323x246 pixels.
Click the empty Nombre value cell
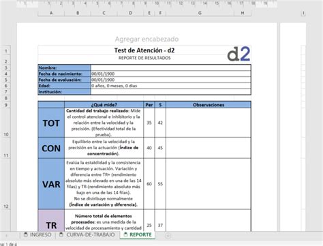[x=171, y=67]
